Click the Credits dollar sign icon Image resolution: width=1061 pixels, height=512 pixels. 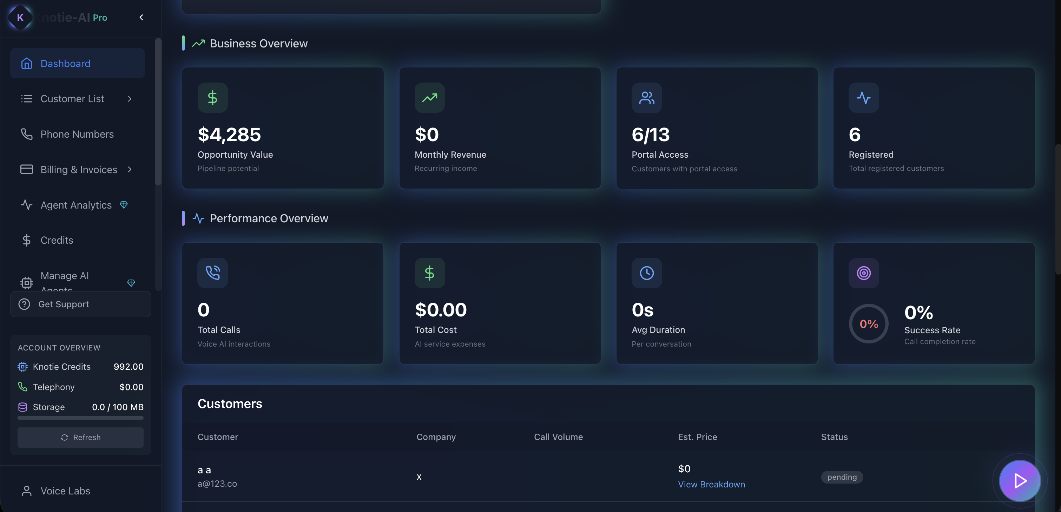tap(26, 240)
